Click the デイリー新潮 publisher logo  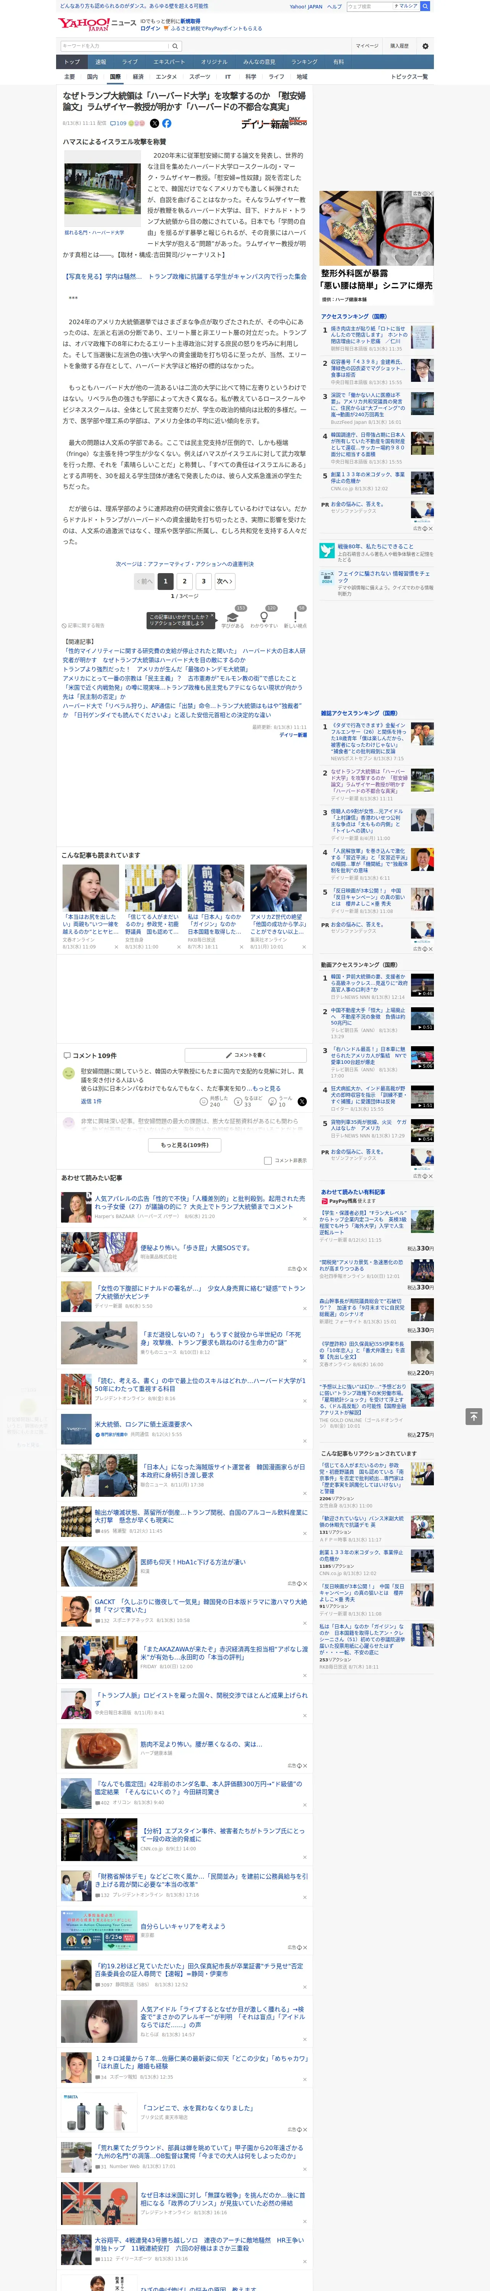[x=274, y=124]
